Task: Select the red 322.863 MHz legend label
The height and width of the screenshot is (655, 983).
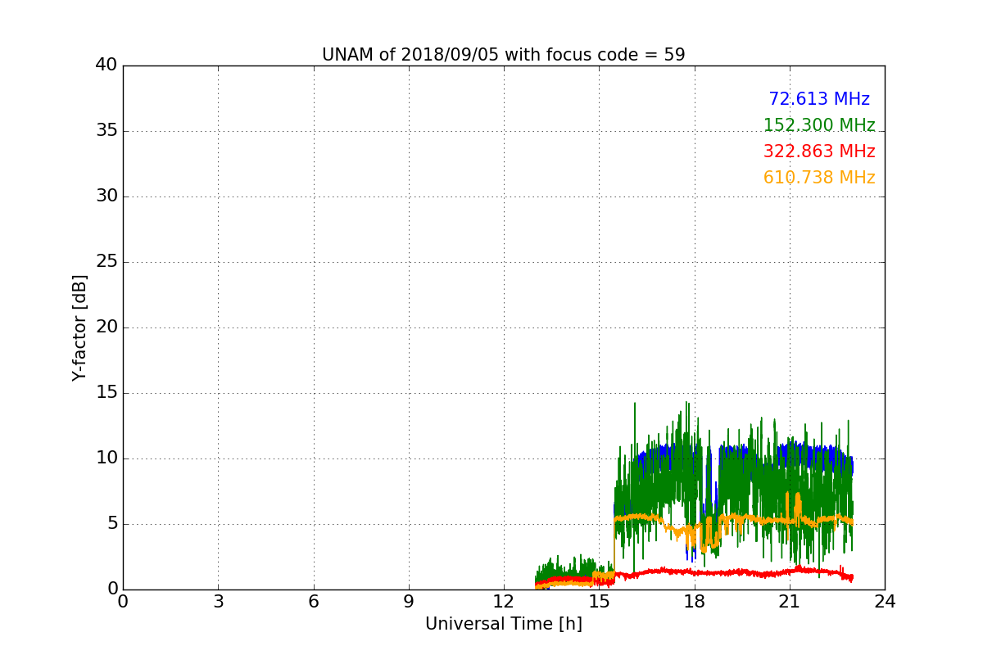Action: click(819, 151)
